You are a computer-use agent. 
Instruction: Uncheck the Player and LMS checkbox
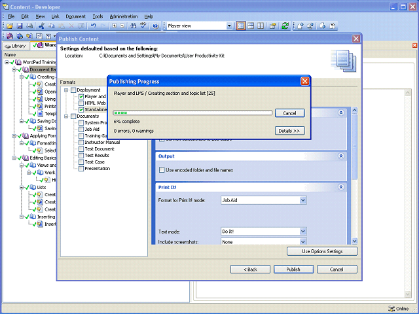coord(81,97)
